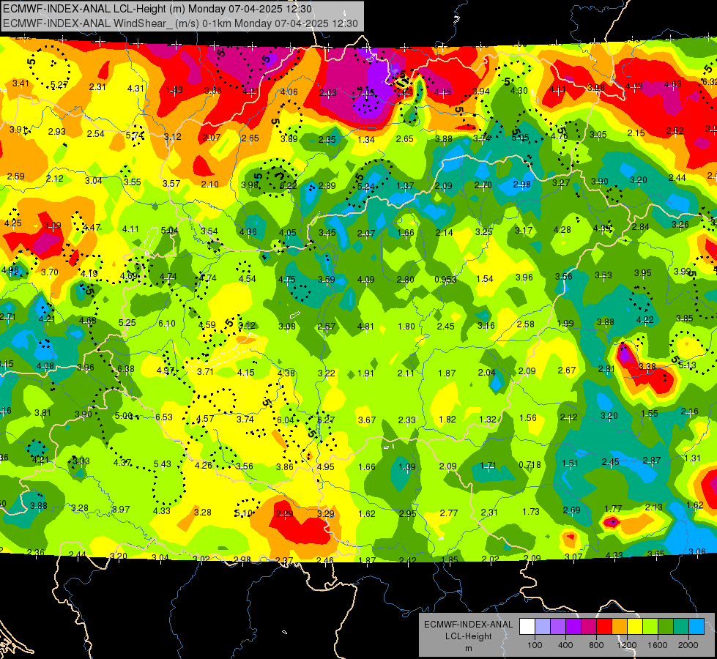Click the orange legend swatch

[x=619, y=627]
